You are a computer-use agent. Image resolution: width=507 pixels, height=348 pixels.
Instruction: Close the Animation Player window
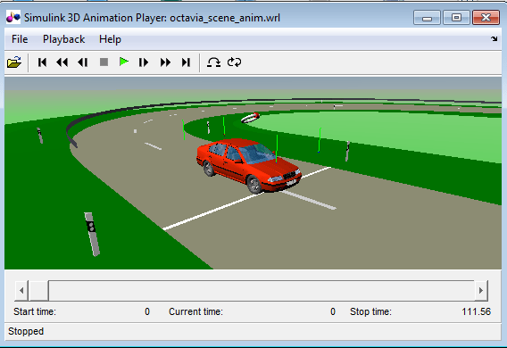click(x=486, y=18)
